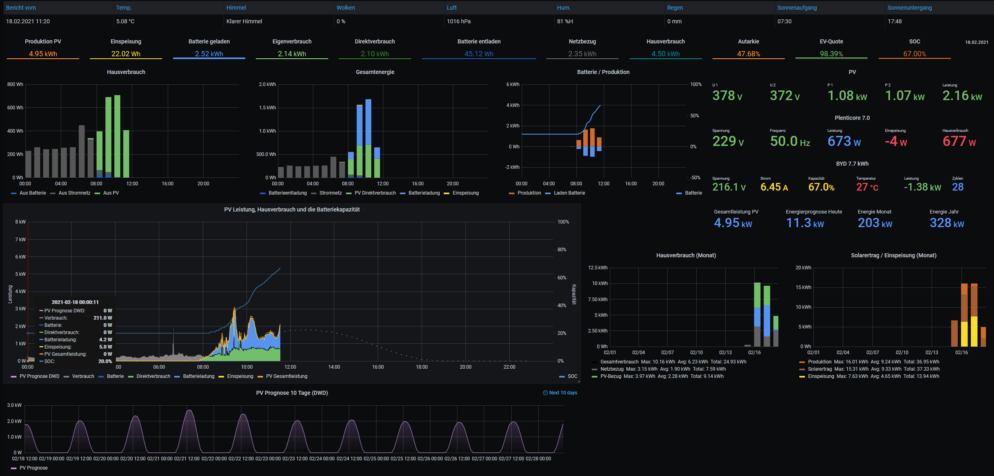Open the chevron beside PV Leistung panel title
The width and height of the screenshot is (994, 476).
click(x=364, y=210)
